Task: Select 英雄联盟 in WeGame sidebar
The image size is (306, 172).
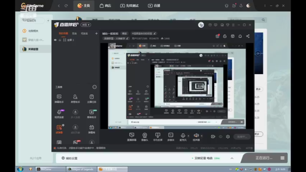Action: [x=35, y=49]
